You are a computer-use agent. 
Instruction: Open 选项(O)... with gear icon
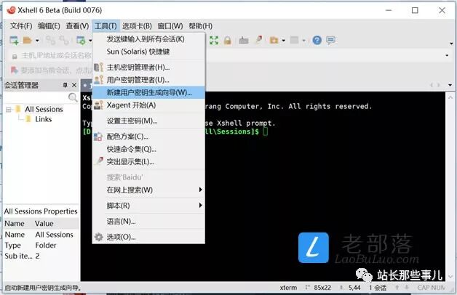point(148,237)
